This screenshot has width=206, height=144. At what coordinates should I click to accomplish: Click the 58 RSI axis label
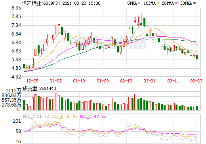pyautogui.click(x=18, y=131)
